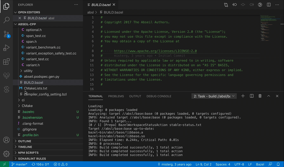Click master branch in status bar
The width and height of the screenshot is (284, 167).
(x=19, y=164)
